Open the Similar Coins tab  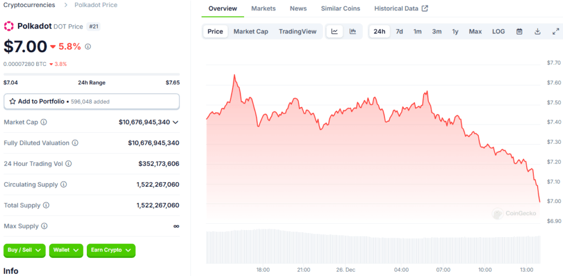coord(340,8)
